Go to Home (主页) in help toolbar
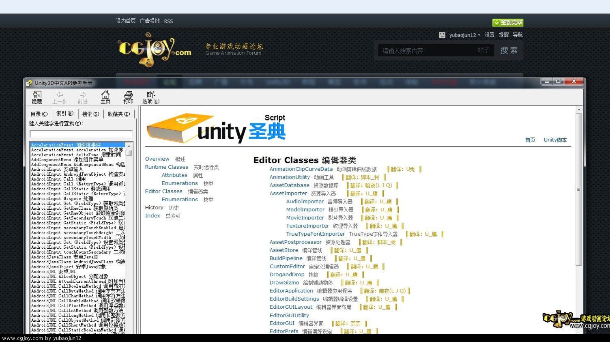This screenshot has width=610, height=342. 105,97
